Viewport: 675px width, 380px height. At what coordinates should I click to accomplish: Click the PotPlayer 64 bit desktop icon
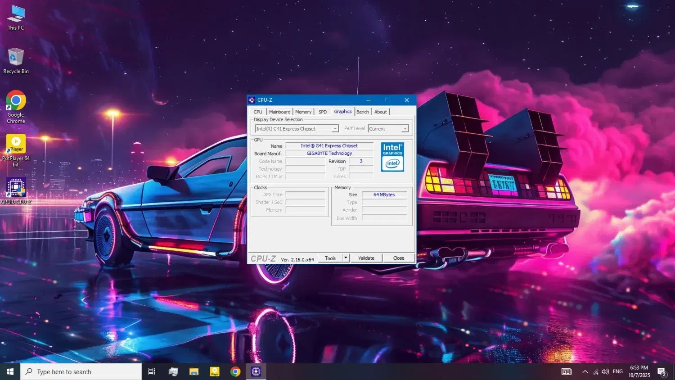[x=16, y=145]
